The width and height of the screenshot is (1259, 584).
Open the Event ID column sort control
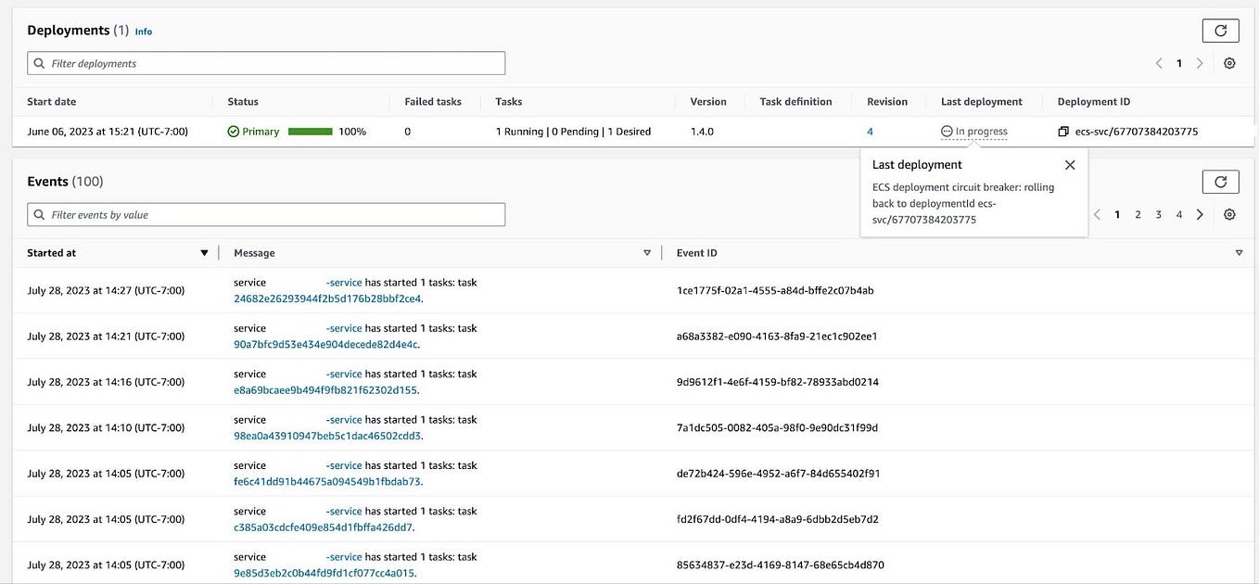point(1239,251)
